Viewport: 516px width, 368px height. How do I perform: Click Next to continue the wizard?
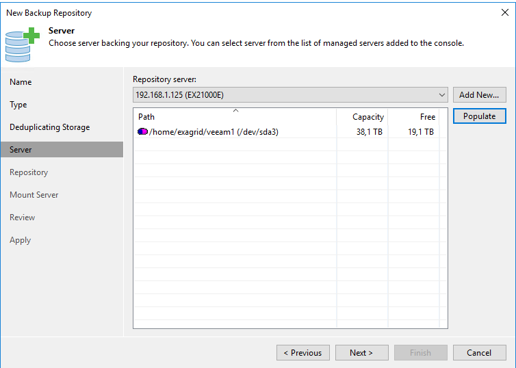pos(361,352)
